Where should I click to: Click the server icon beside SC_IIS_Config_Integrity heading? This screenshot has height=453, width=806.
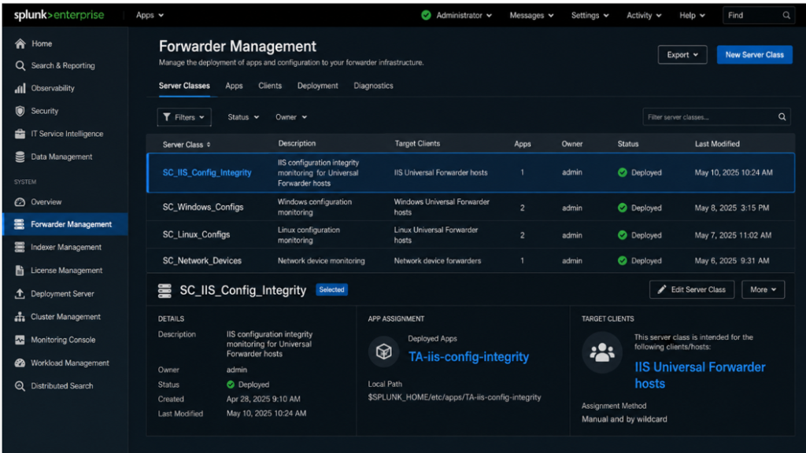(x=165, y=291)
